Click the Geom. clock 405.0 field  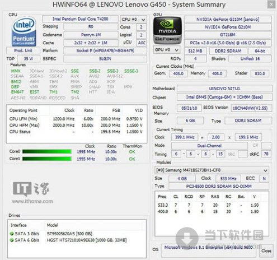point(178,73)
